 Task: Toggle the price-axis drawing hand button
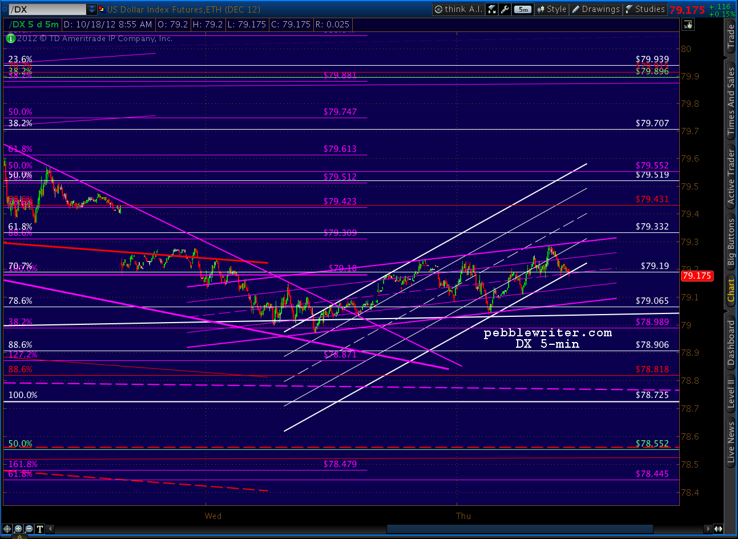point(687,24)
